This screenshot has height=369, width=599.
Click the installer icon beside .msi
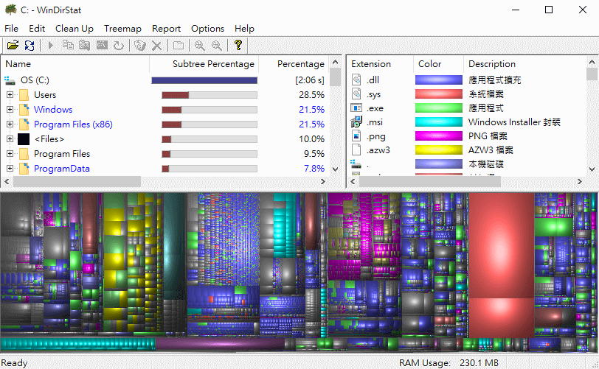(x=356, y=122)
